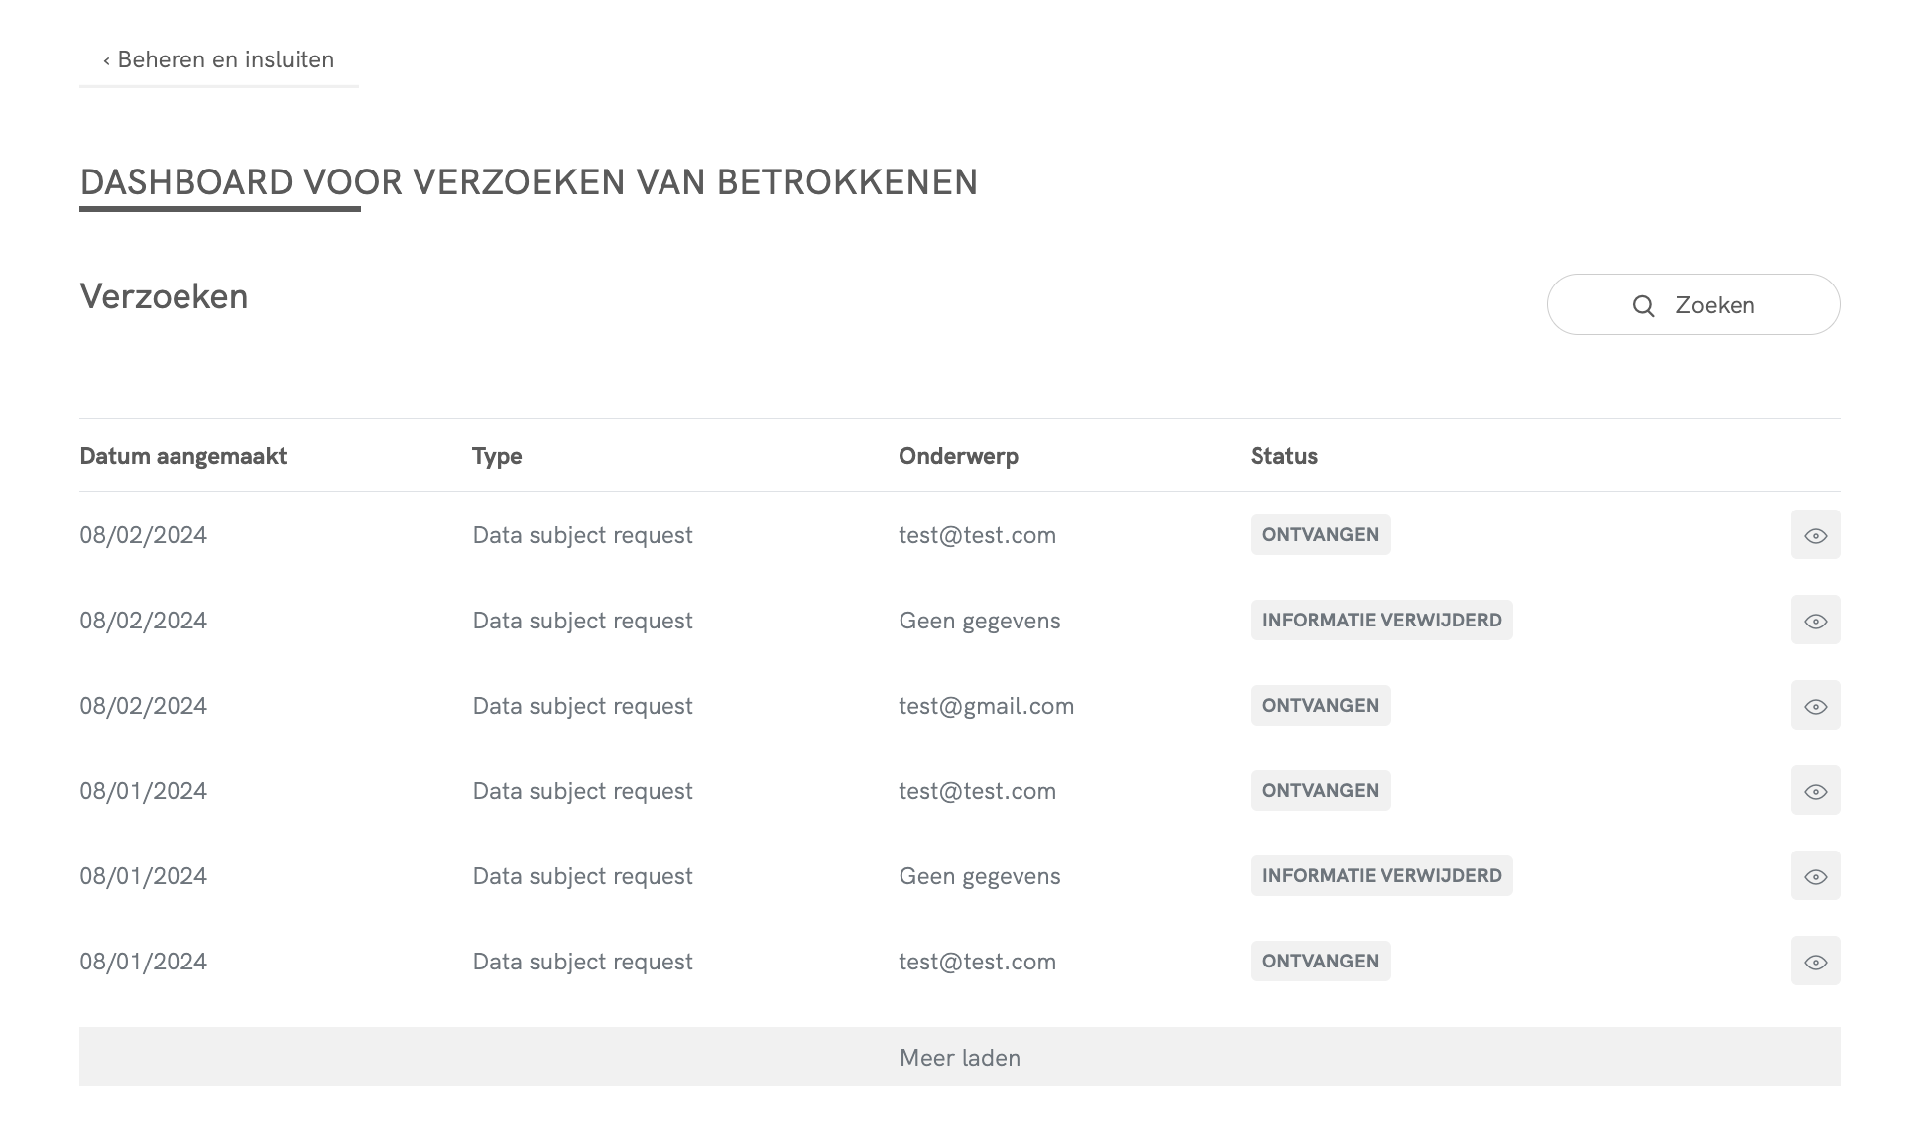Click the Status column header
The image size is (1922, 1136).
coord(1283,456)
